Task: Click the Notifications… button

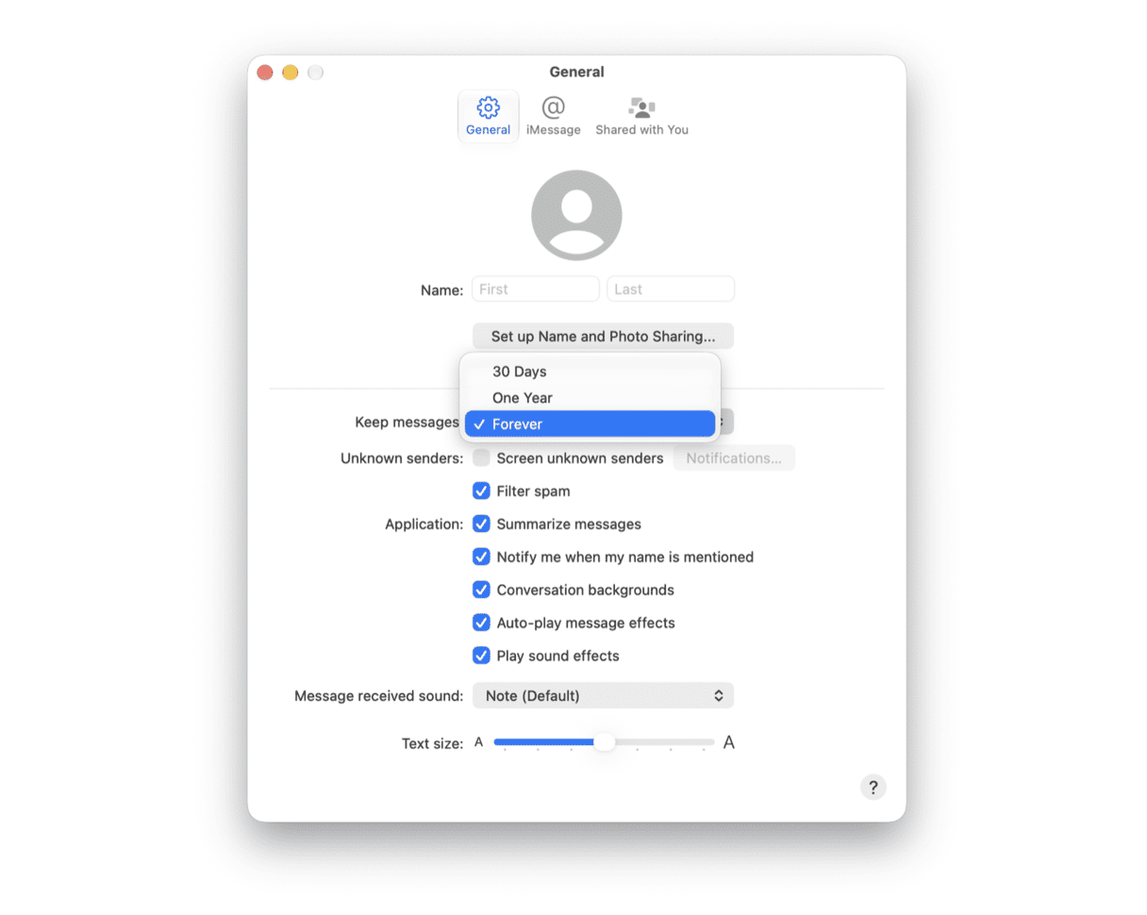Action: pyautogui.click(x=733, y=458)
